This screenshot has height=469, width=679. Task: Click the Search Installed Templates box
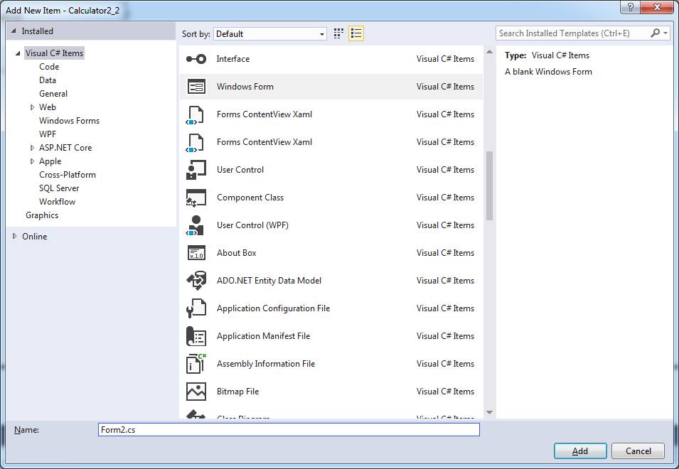click(573, 33)
